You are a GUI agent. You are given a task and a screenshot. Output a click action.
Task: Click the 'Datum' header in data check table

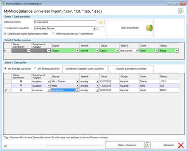(x=109, y=76)
